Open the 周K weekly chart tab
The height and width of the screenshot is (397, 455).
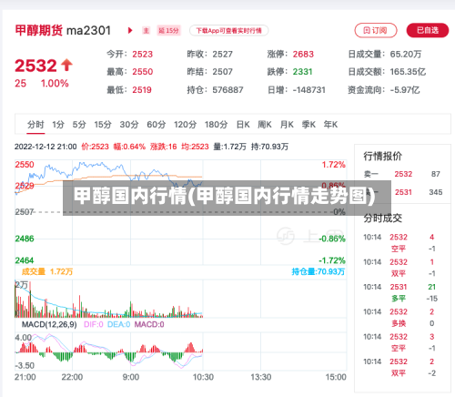(265, 125)
